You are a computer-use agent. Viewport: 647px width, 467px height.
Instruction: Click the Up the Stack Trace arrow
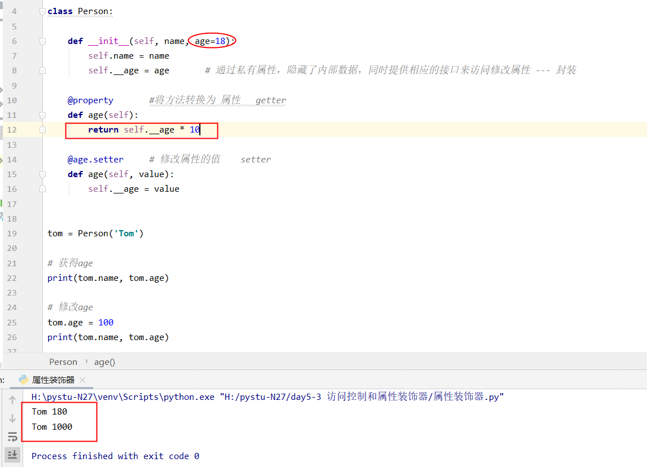click(12, 400)
